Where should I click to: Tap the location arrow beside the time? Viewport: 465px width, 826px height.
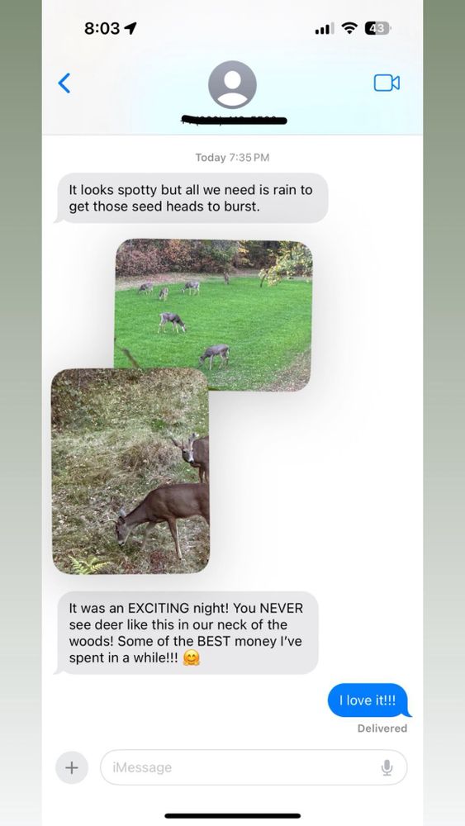(x=130, y=28)
